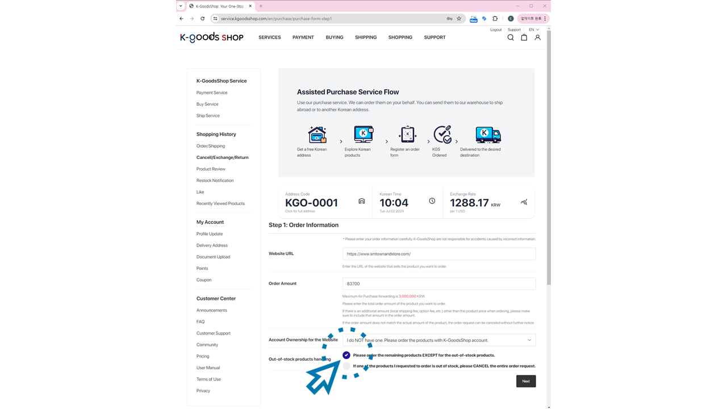
Task: Open the browser extensions puzzle icon
Action: tap(495, 19)
